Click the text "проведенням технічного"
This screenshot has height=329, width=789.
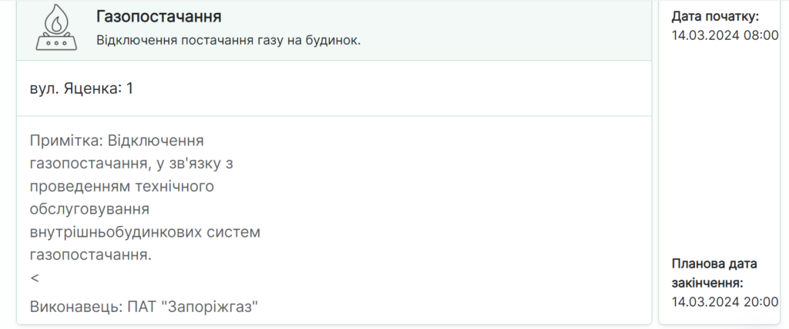[x=121, y=186]
